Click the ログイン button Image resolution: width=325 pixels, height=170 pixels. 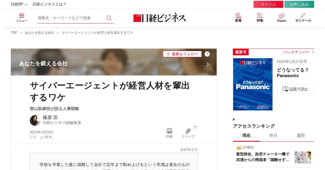pos(268,4)
